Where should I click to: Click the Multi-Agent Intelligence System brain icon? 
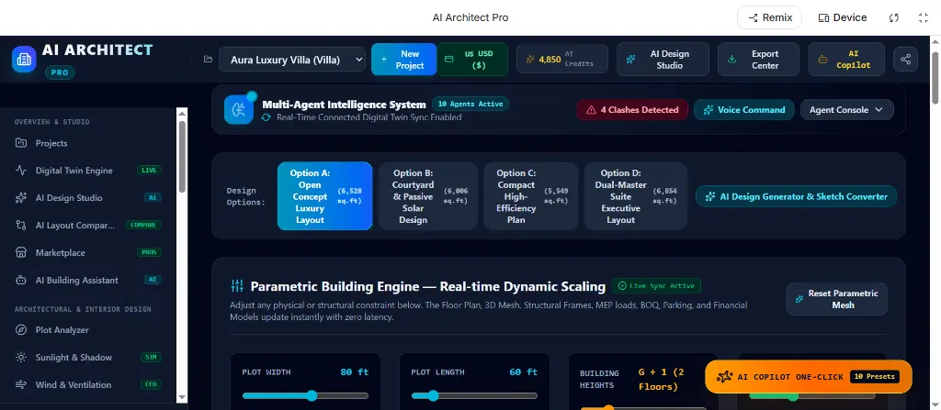click(239, 110)
